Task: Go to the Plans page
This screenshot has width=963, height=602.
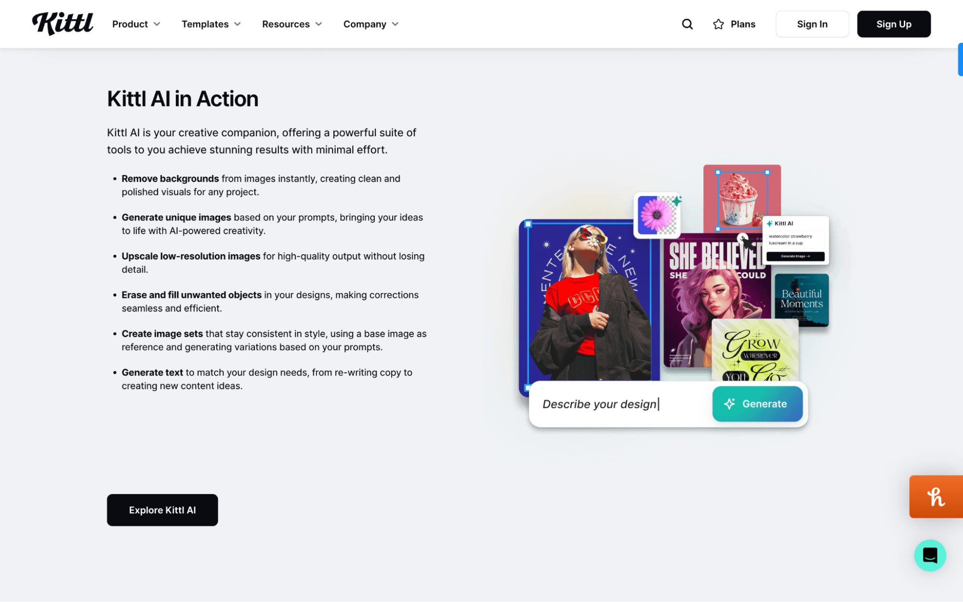Action: coord(734,24)
